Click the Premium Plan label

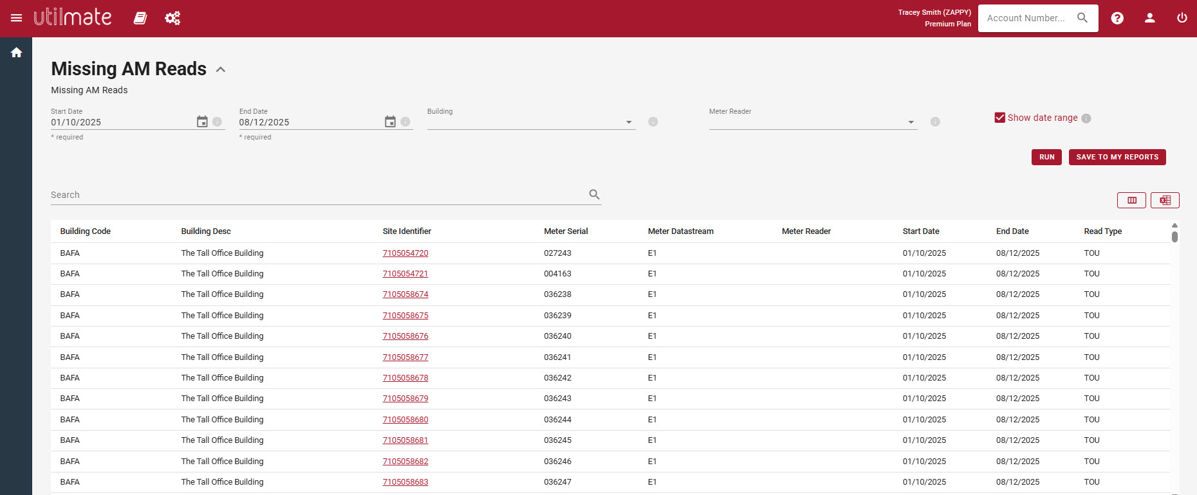click(948, 24)
